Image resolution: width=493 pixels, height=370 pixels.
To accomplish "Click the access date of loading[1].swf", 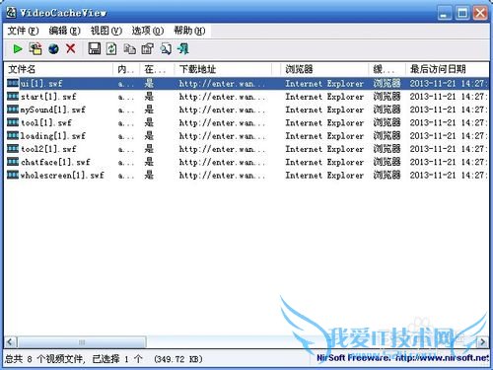I will tap(449, 135).
